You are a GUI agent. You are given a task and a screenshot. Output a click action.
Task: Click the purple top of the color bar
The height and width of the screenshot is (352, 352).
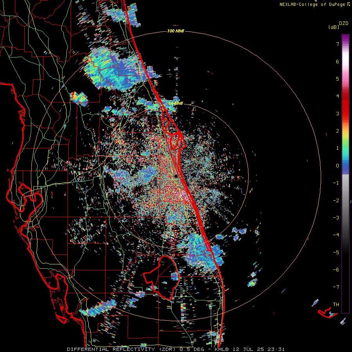tap(345, 39)
